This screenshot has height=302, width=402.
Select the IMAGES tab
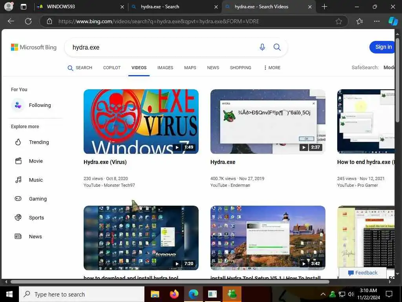click(165, 68)
